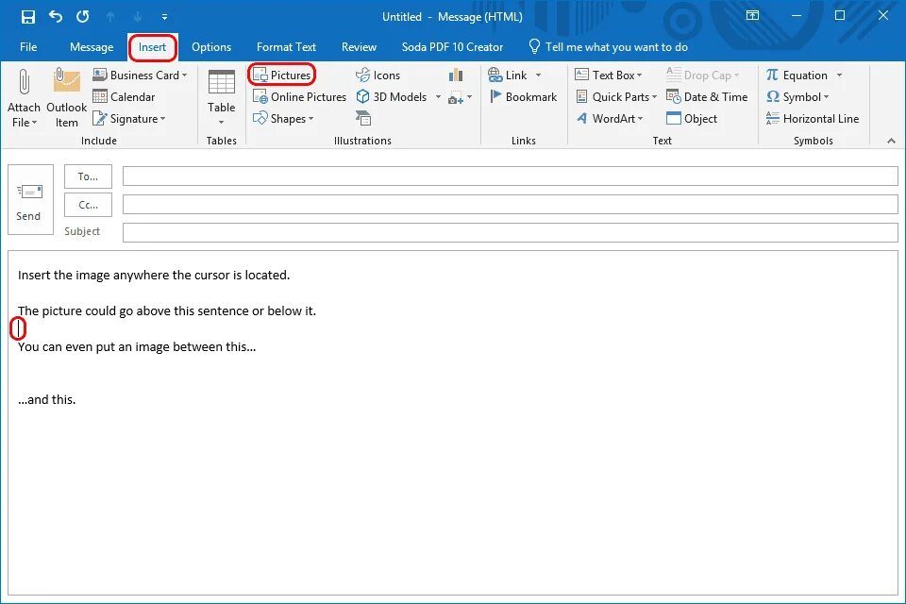Screen dimensions: 906x604
Task: Send the email message
Action: (30, 200)
